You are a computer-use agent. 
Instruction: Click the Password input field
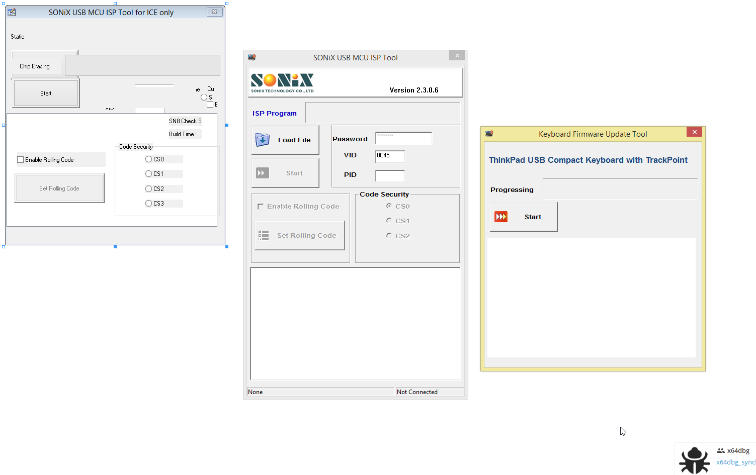coord(403,138)
